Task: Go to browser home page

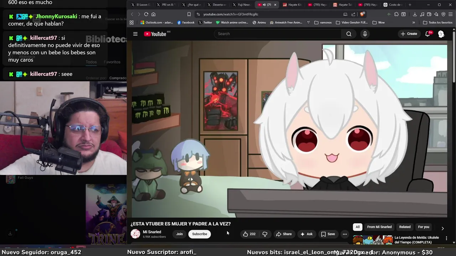Action: (154, 14)
